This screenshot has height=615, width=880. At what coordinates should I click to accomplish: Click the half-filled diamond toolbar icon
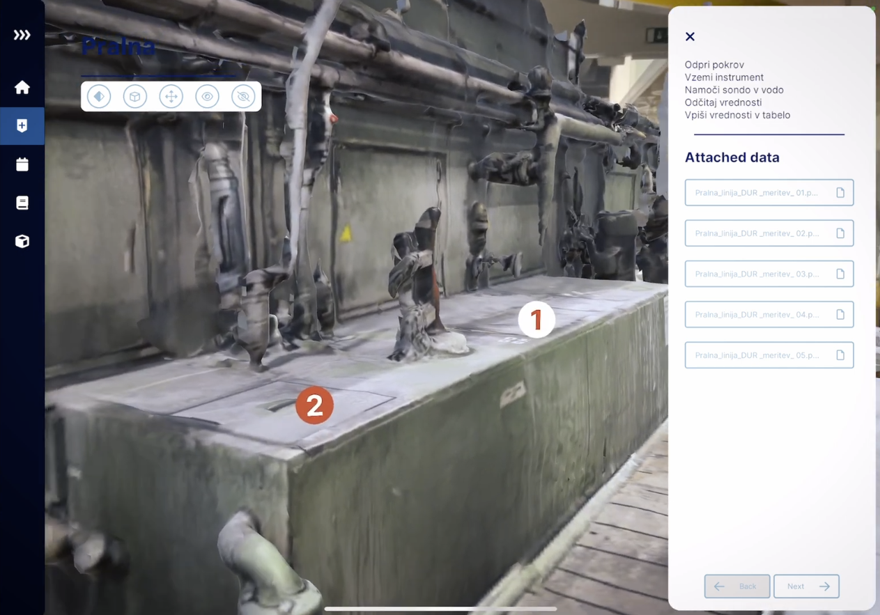click(x=99, y=97)
